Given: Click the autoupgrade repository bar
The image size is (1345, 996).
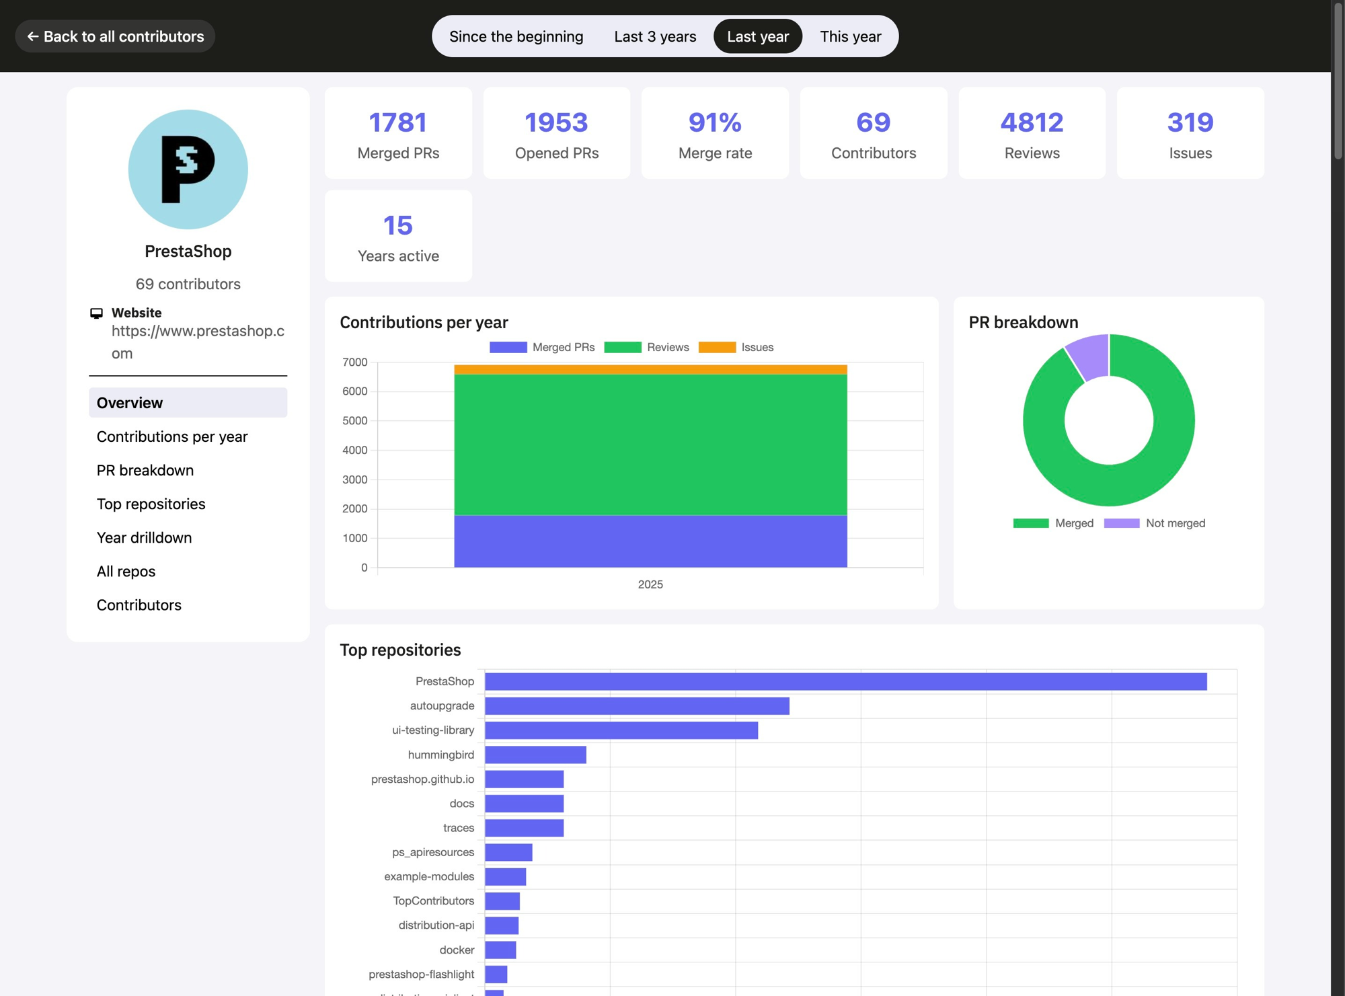Looking at the screenshot, I should [637, 705].
